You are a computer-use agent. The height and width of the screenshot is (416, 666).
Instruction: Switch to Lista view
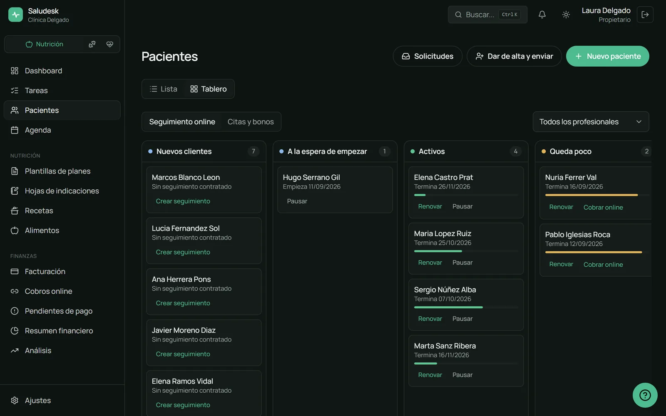164,89
